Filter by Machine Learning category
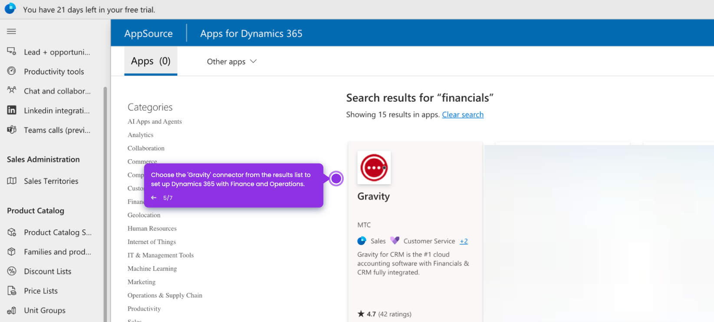 [152, 269]
